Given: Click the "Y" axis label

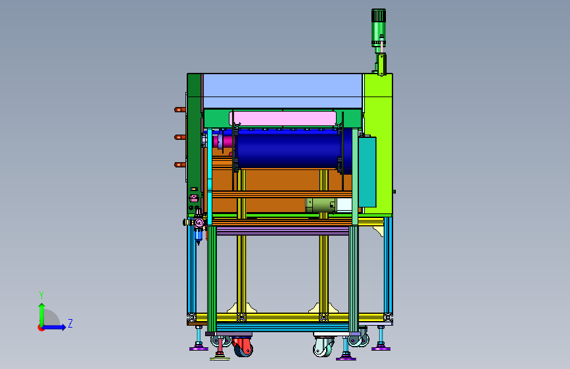Looking at the screenshot, I should pyautogui.click(x=41, y=295).
